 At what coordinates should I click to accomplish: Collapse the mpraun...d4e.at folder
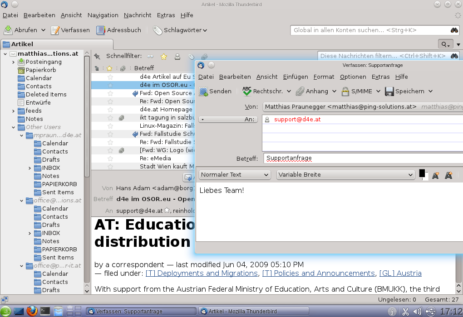21,135
